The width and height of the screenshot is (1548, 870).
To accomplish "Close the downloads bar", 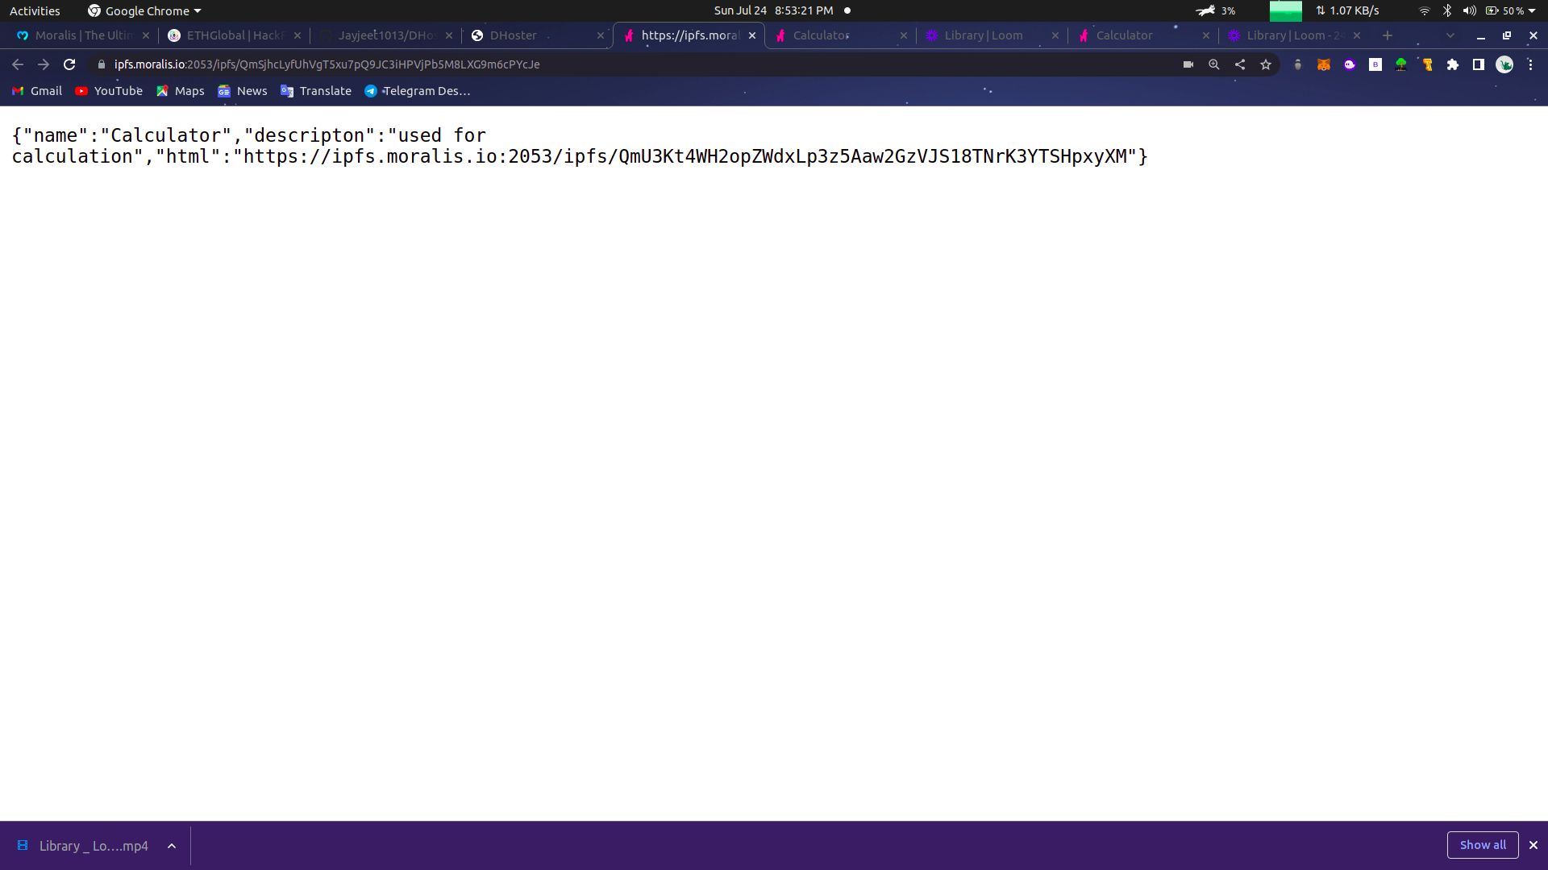I will [1533, 845].
